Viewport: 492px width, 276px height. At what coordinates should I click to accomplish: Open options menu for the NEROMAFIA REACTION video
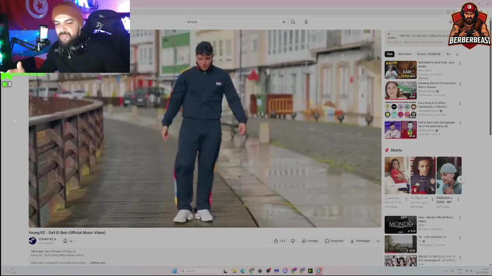point(460,63)
